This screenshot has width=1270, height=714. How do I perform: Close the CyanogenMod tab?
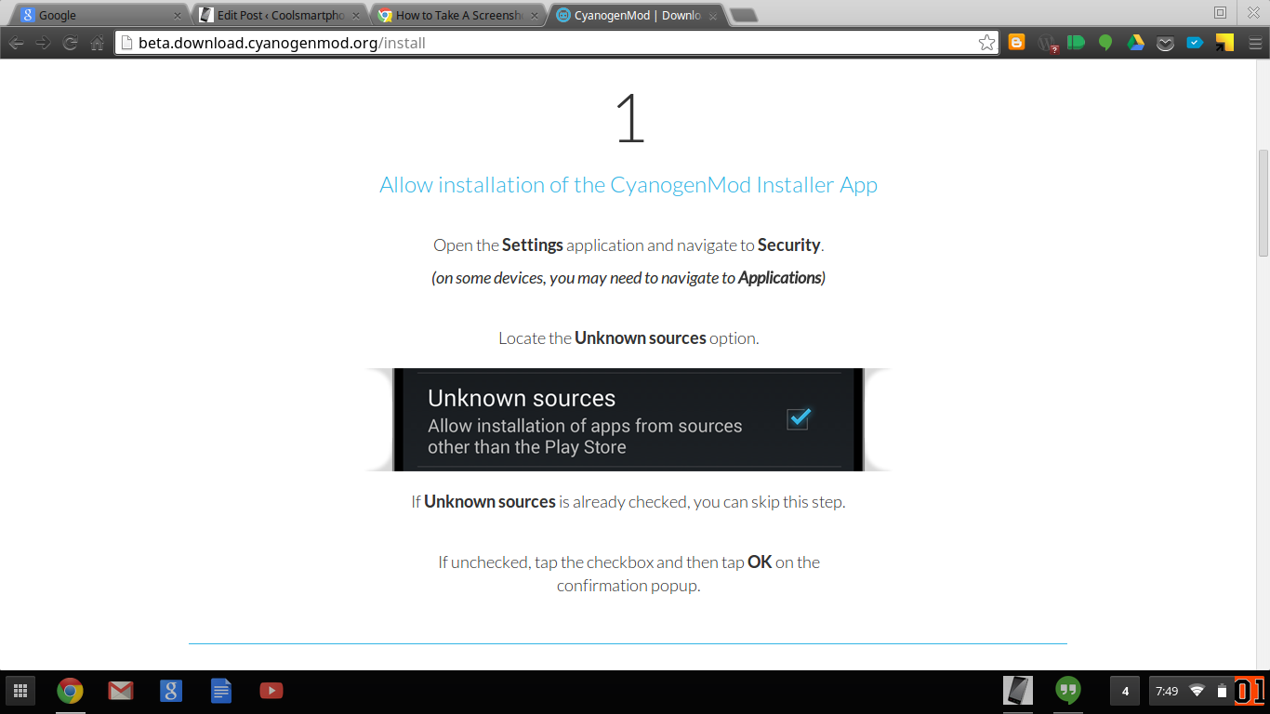tap(713, 16)
